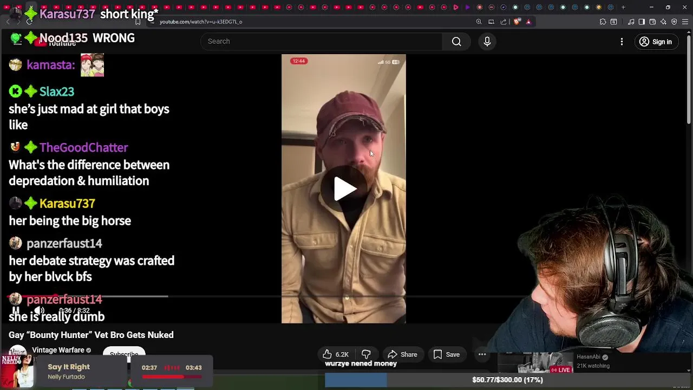Click the browser address bar URL

click(x=201, y=22)
